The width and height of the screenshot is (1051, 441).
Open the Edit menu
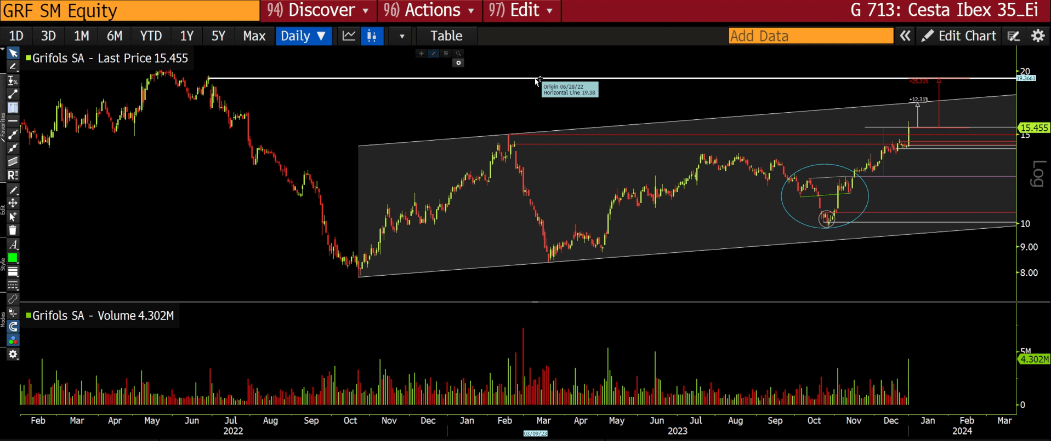coord(521,10)
